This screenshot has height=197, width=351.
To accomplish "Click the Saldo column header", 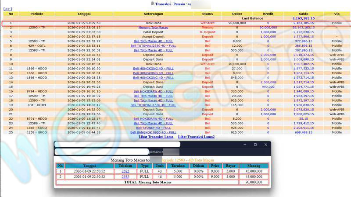I will point(303,14).
